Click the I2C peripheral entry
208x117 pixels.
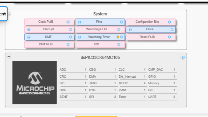(73, 83)
